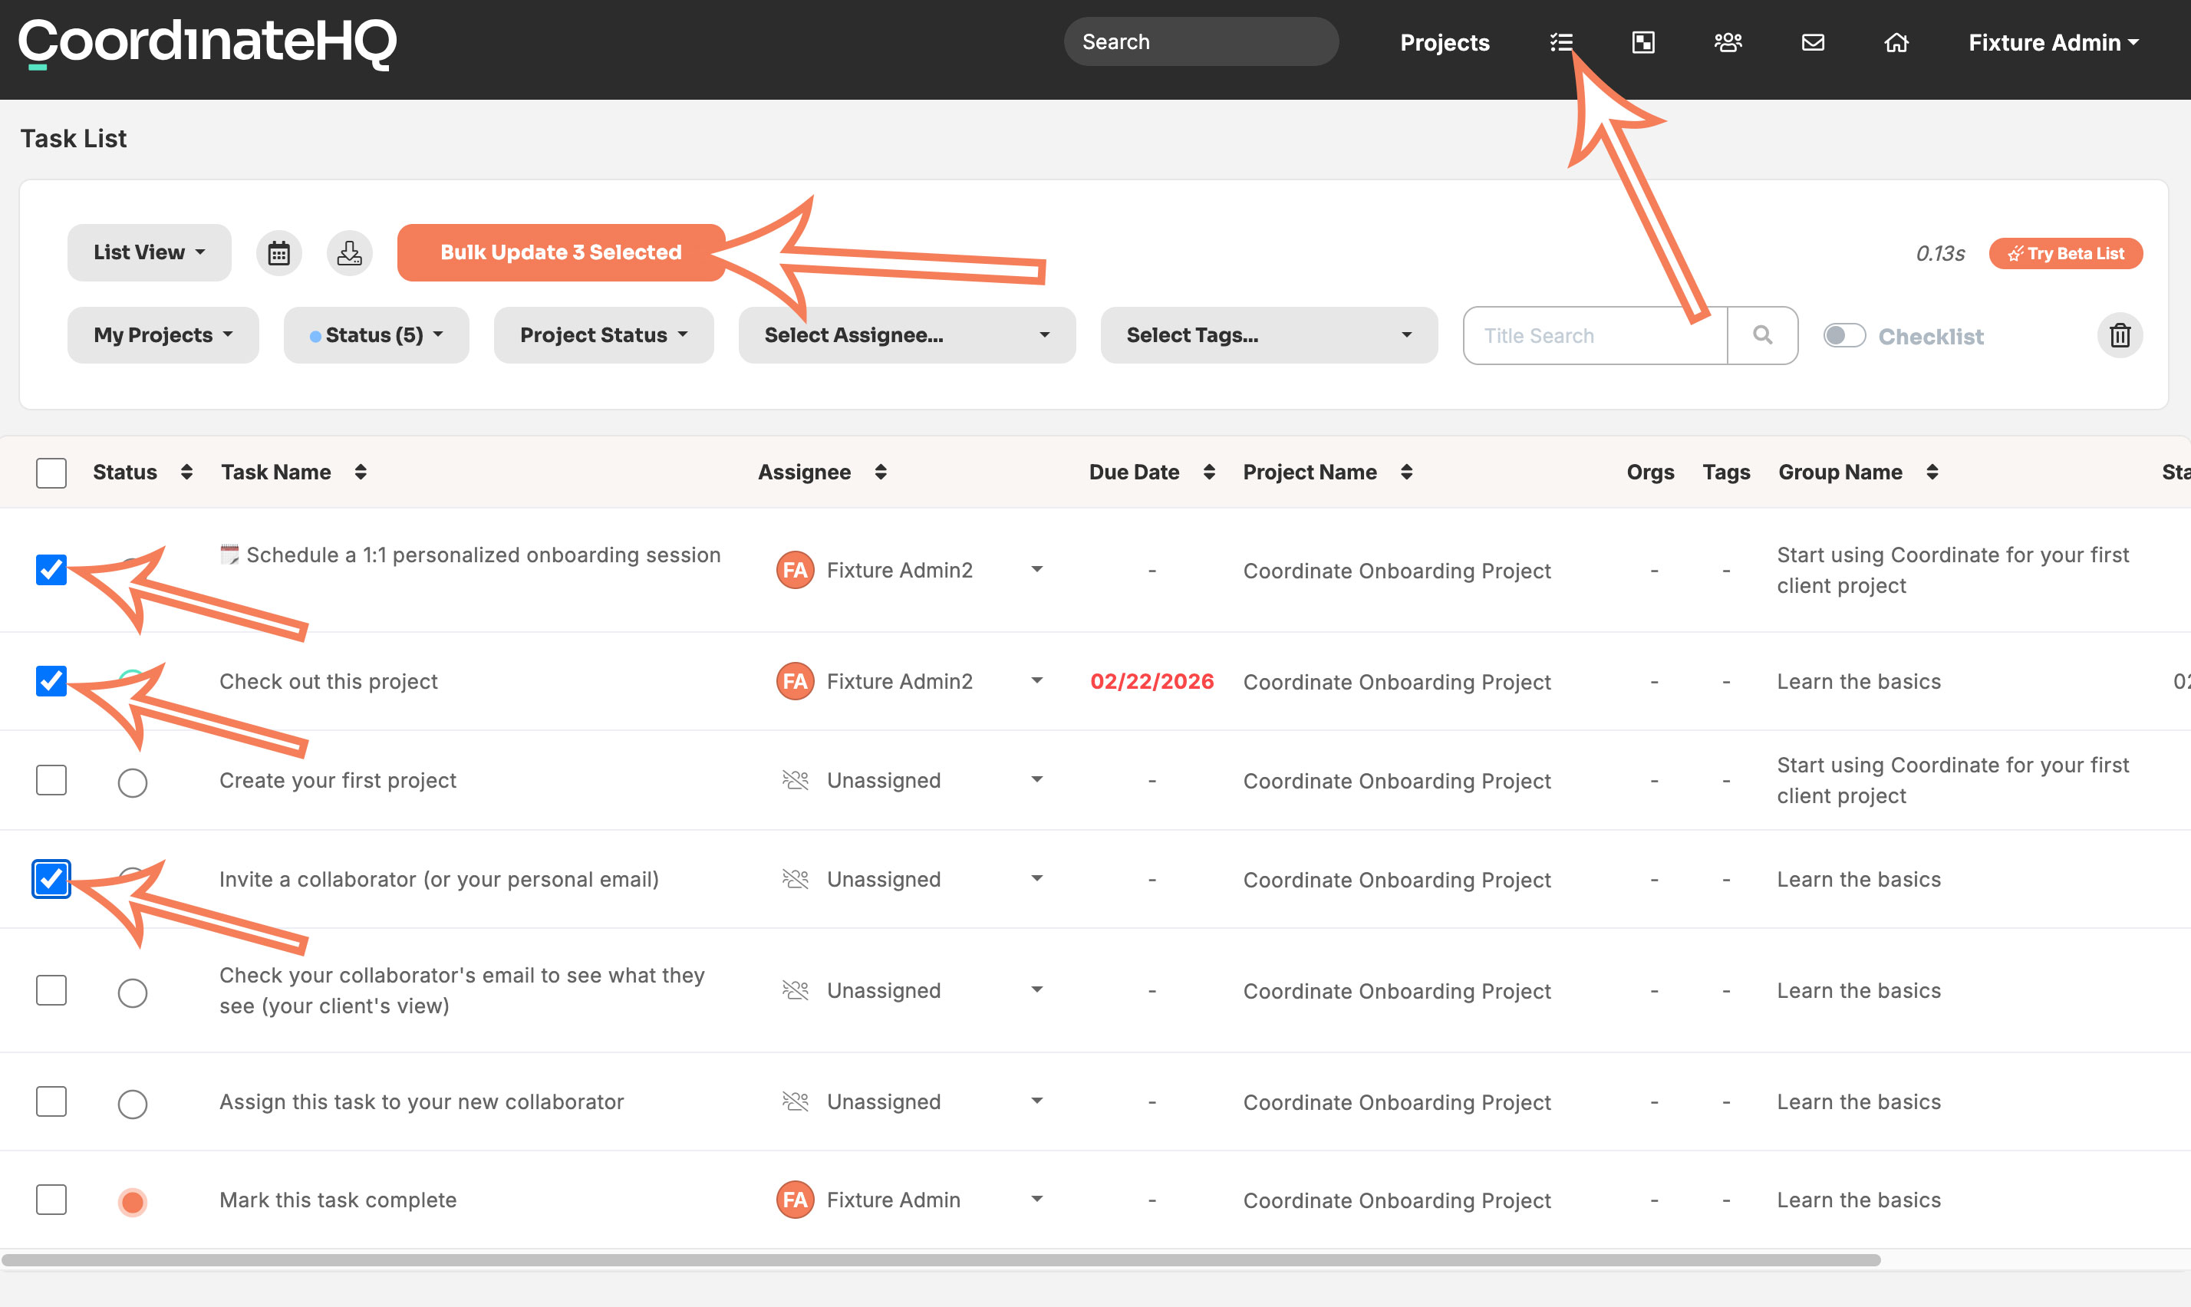Screen dimensions: 2191x1307
Task: Open the Projects menu item
Action: click(x=1445, y=42)
